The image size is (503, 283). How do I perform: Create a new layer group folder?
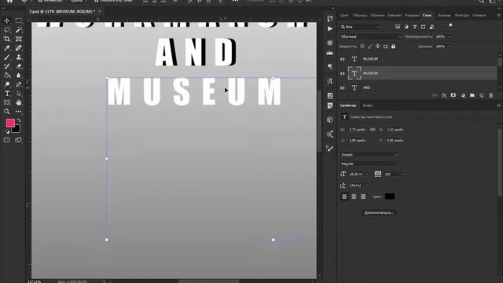(472, 96)
